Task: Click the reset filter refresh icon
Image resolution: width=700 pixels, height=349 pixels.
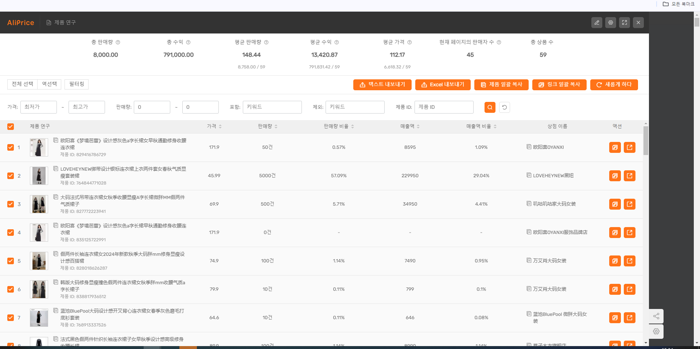Action: point(505,107)
